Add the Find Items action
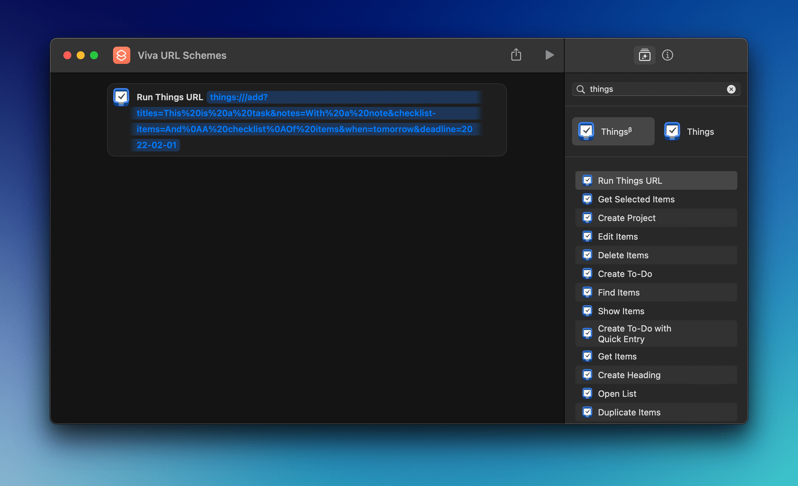 click(x=656, y=293)
